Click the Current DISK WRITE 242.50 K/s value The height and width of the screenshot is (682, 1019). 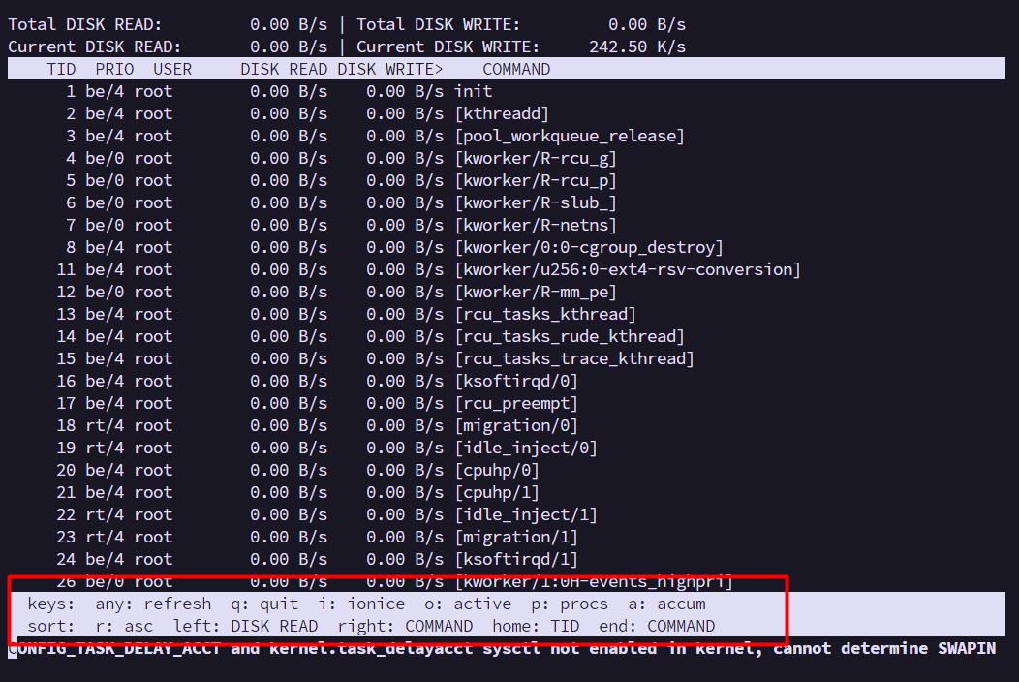tap(637, 46)
